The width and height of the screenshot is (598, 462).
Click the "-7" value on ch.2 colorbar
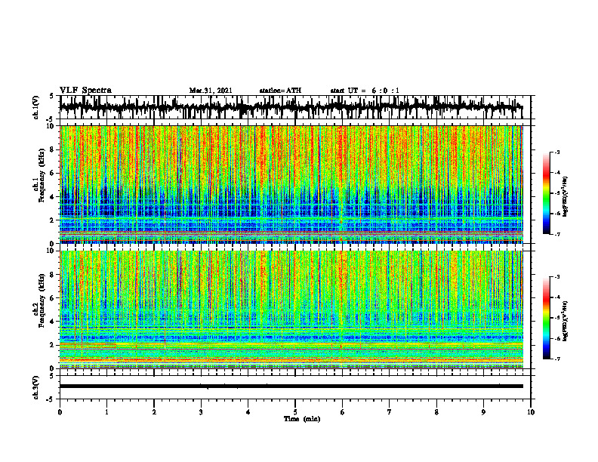coord(557,359)
